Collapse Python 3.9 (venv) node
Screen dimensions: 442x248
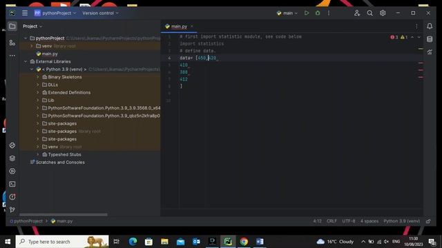(32, 69)
